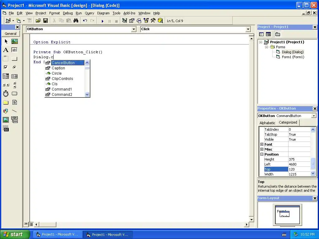This screenshot has width=319, height=239.
Task: Switch to the Alphabetic properties tab
Action: [267, 123]
